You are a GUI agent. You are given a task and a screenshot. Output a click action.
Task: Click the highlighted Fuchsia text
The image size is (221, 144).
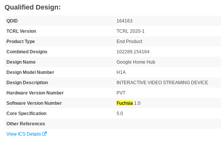pyautogui.click(x=125, y=103)
